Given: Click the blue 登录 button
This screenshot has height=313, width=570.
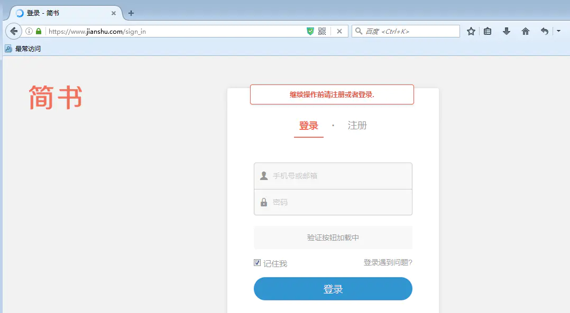Looking at the screenshot, I should tap(333, 289).
